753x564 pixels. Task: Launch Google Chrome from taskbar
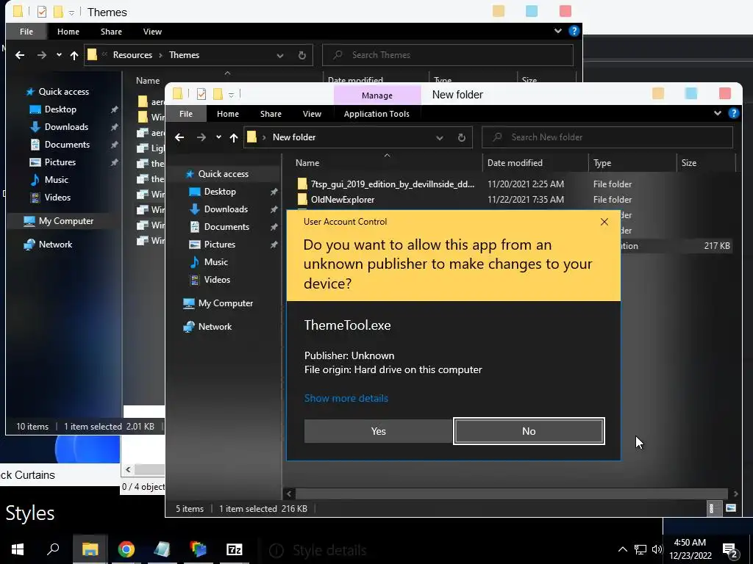pos(126,549)
